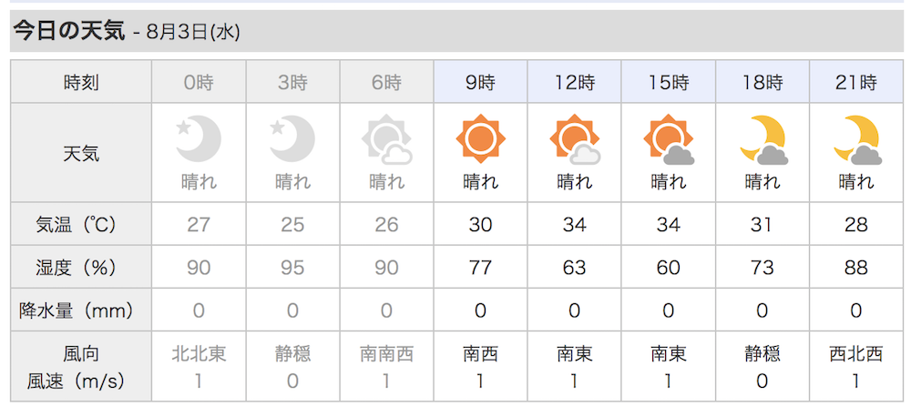Select the 9時 column header
911x407 pixels.
(480, 83)
